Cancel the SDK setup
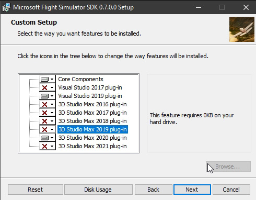 click(x=231, y=190)
